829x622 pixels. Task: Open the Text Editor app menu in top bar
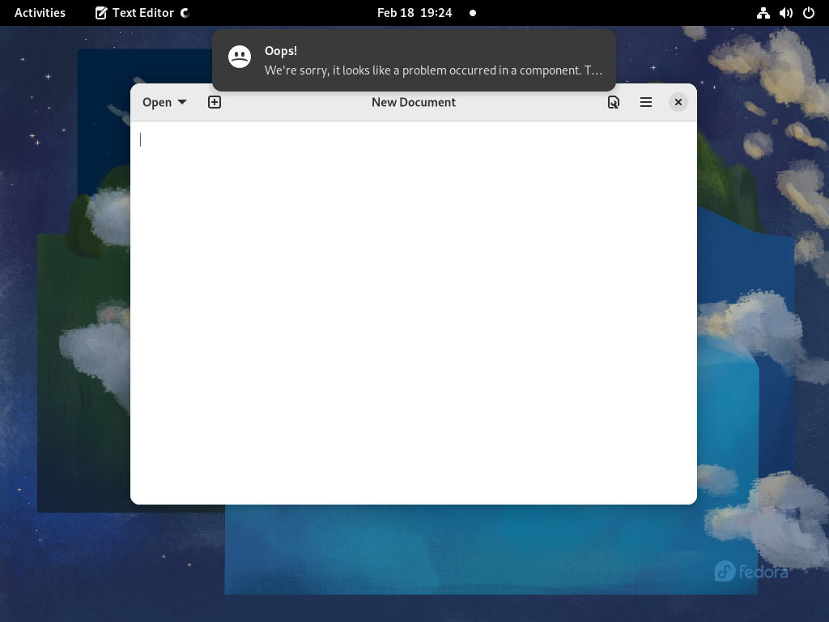pos(142,13)
